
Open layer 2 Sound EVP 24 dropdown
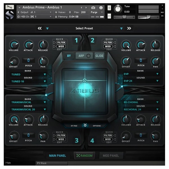click(141, 81)
